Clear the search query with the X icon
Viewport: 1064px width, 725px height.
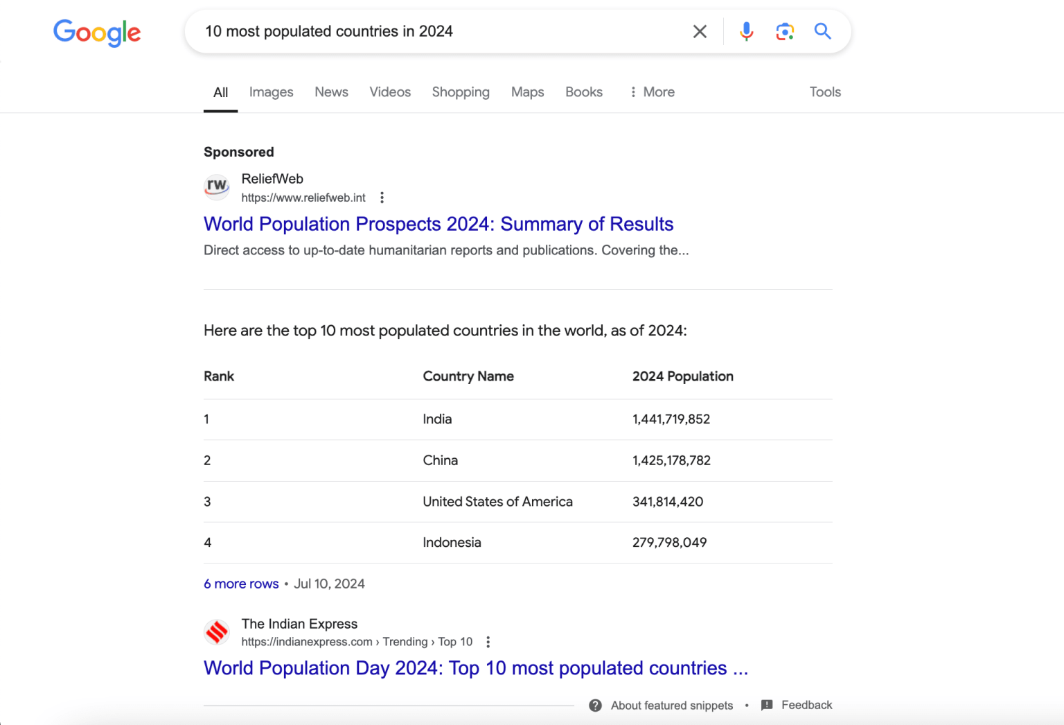[699, 31]
